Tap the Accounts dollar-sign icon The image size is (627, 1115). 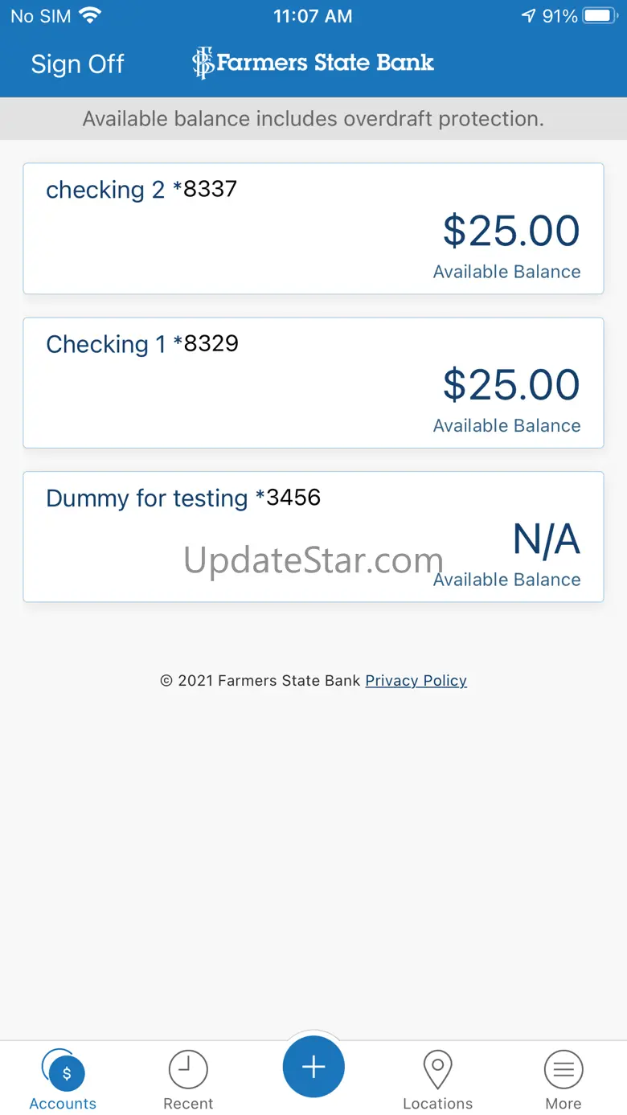pyautogui.click(x=64, y=1072)
